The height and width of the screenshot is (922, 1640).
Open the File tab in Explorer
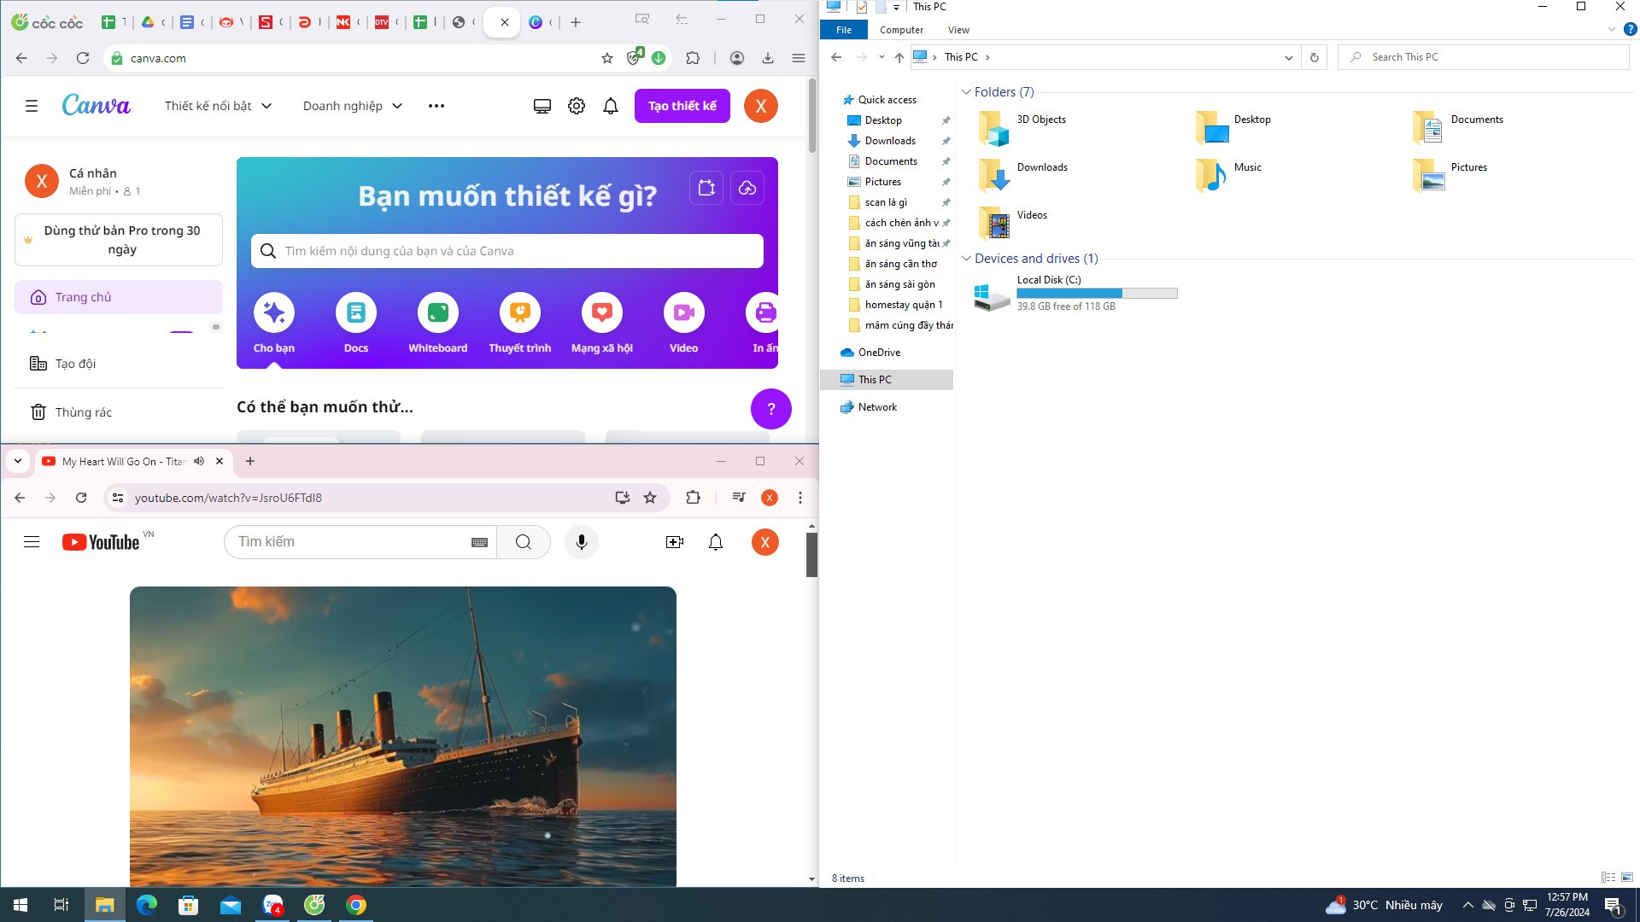point(844,30)
